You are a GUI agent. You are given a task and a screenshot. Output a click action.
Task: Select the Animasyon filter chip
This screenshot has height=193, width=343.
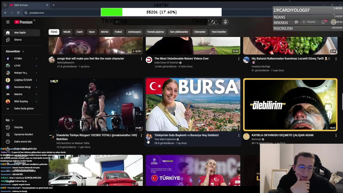[x=134, y=32]
